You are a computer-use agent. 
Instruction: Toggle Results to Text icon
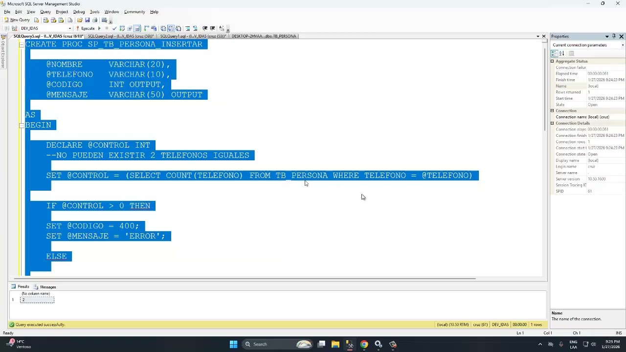(x=163, y=28)
